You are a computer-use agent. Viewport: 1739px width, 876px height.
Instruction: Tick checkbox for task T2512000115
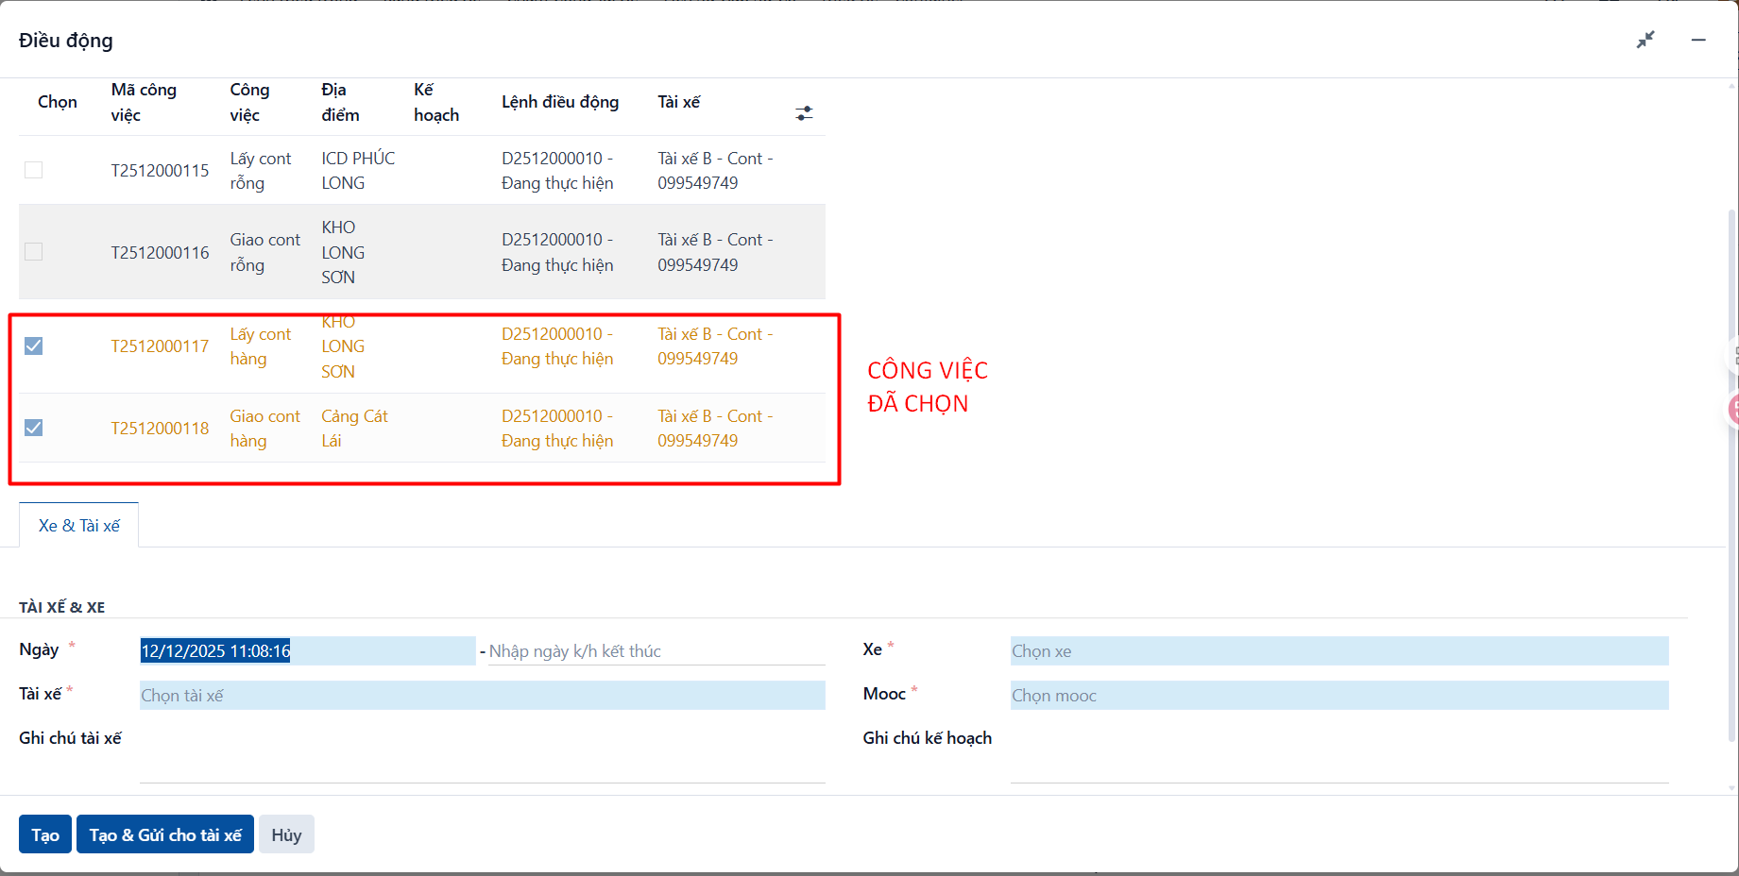34,170
